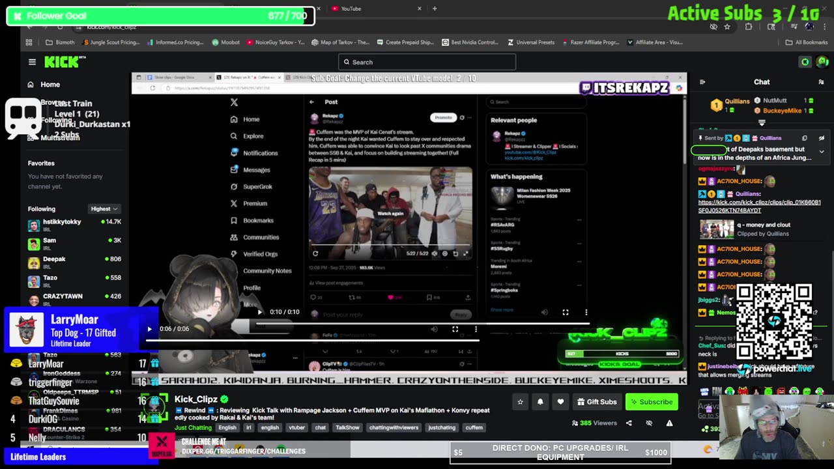Copy the pinned chat message

coord(805,138)
